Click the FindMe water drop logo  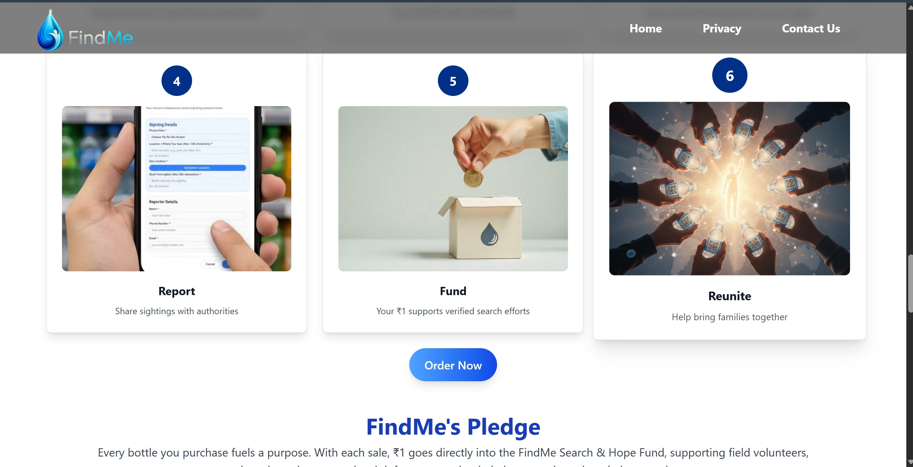50,31
